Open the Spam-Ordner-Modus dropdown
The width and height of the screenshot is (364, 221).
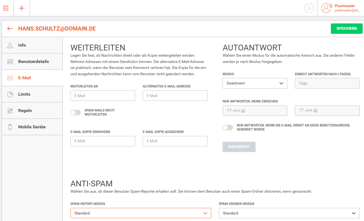coord(289,213)
